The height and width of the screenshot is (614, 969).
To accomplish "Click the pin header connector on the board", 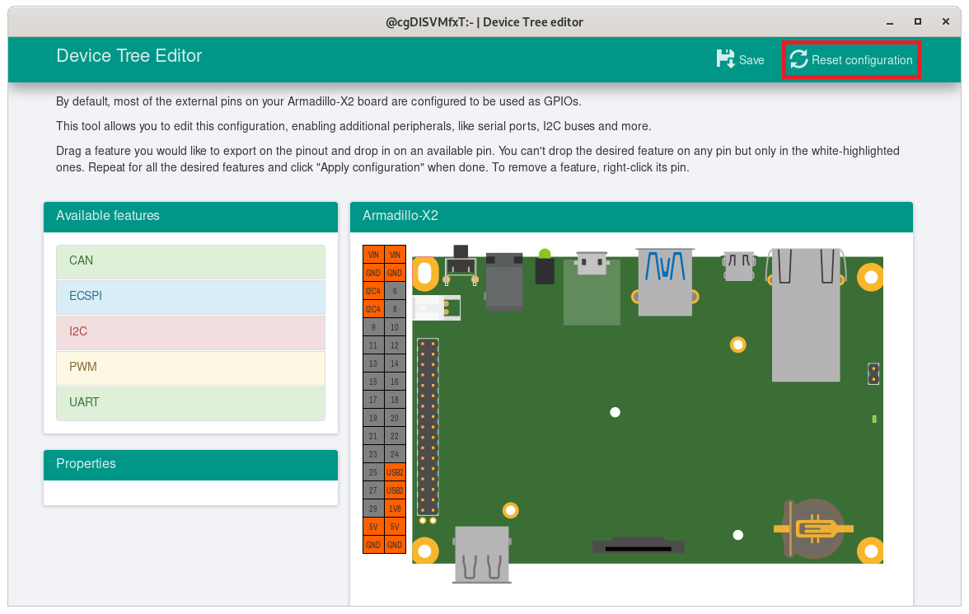I will pyautogui.click(x=428, y=427).
